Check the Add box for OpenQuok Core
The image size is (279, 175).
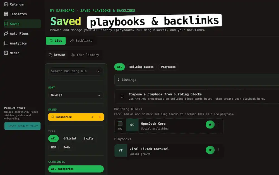tap(120, 124)
